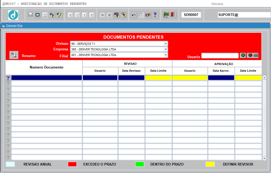Click the red light button near Usuario
Viewport: 271px width, 173px height.
250,55
